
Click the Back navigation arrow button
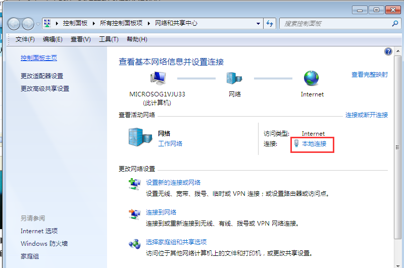pyautogui.click(x=14, y=24)
